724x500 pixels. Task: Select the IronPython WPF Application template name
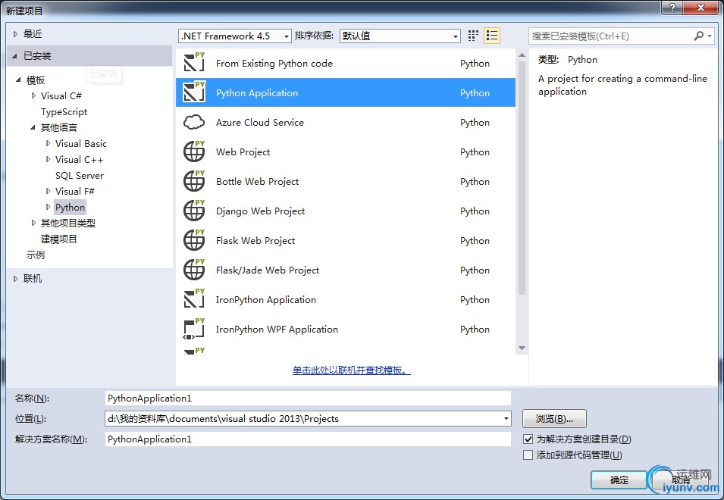pos(277,329)
